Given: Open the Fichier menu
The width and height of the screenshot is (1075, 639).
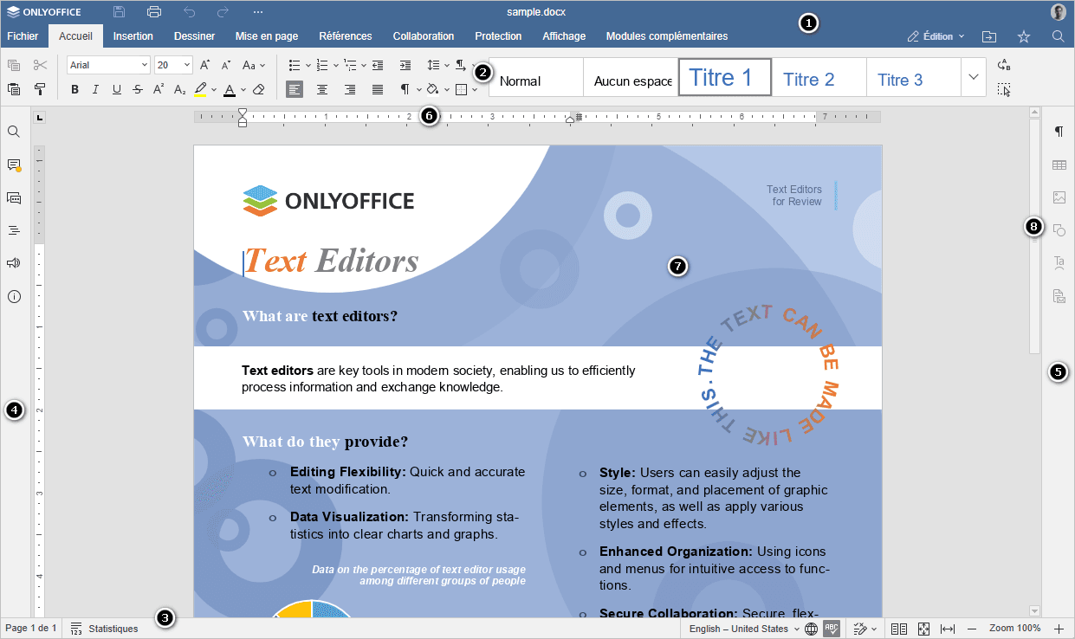Looking at the screenshot, I should tap(23, 36).
